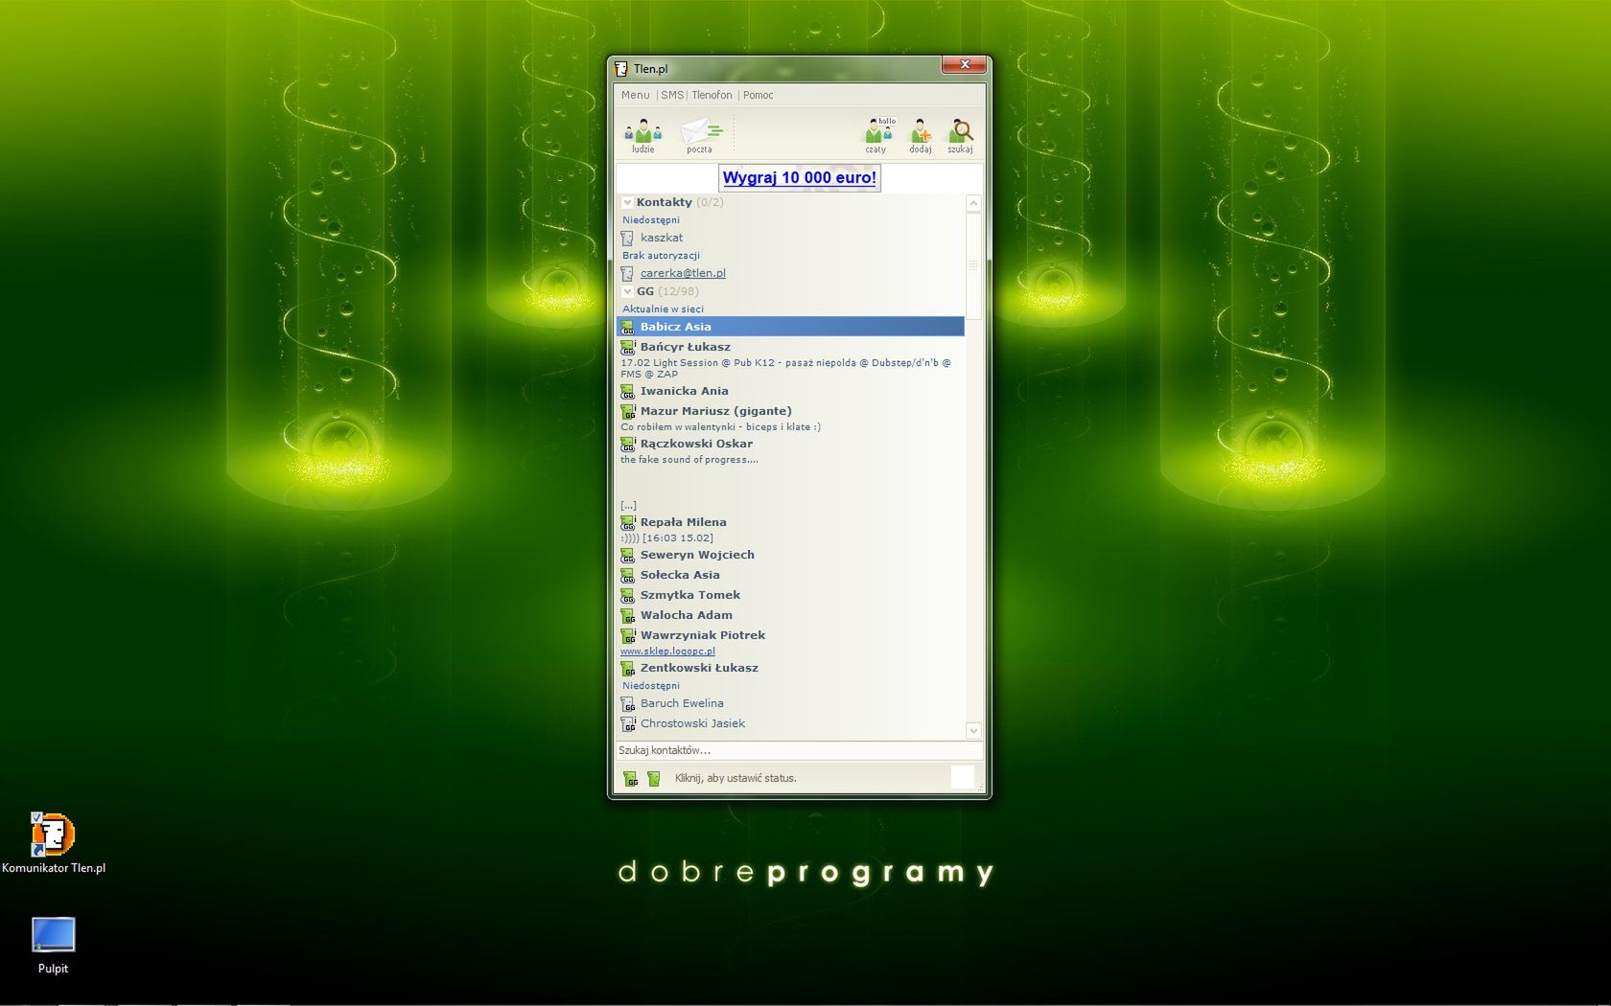Click the offline icon beside Chrostowski Jasiek
This screenshot has height=1006, width=1611.
tap(628, 723)
